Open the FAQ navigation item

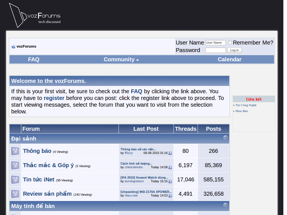[x=34, y=59]
